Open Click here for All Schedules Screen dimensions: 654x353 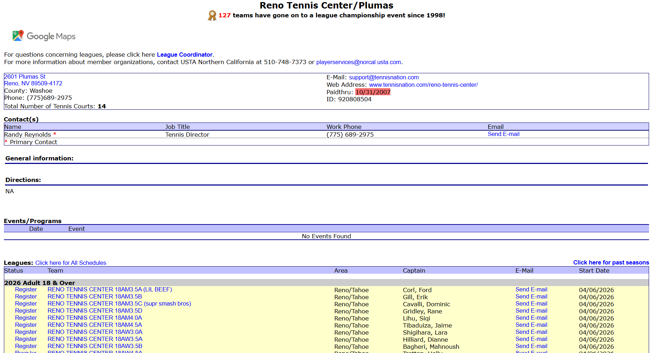(x=70, y=263)
